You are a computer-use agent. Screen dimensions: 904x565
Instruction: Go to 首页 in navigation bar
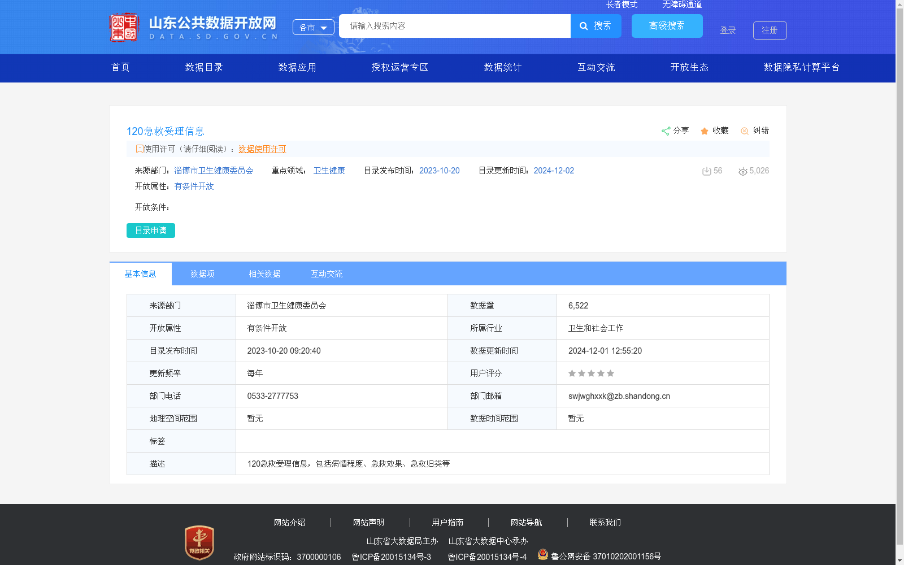(120, 67)
